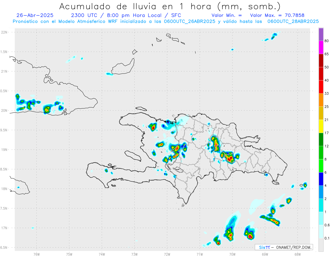Select the '19N' latitude label
The height and width of the screenshot is (258, 334).
(4, 150)
